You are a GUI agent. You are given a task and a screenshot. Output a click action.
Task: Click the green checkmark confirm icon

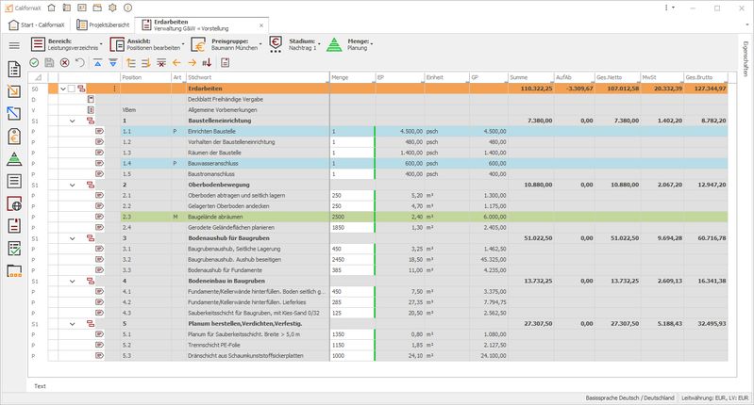34,62
